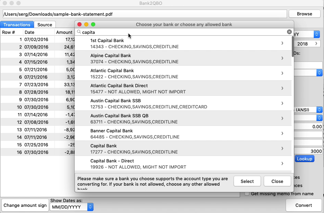Select transaction row 15 dated 07/25/2016

coord(38,145)
